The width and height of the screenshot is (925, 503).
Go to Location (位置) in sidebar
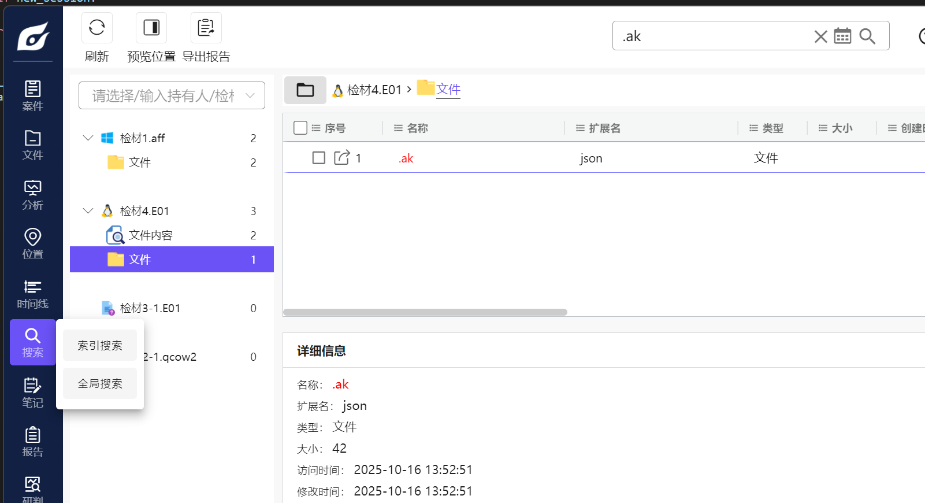[33, 243]
